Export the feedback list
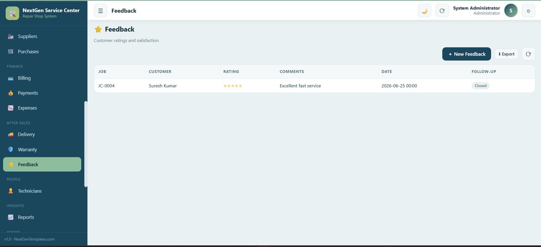The height and width of the screenshot is (247, 541). pos(507,54)
